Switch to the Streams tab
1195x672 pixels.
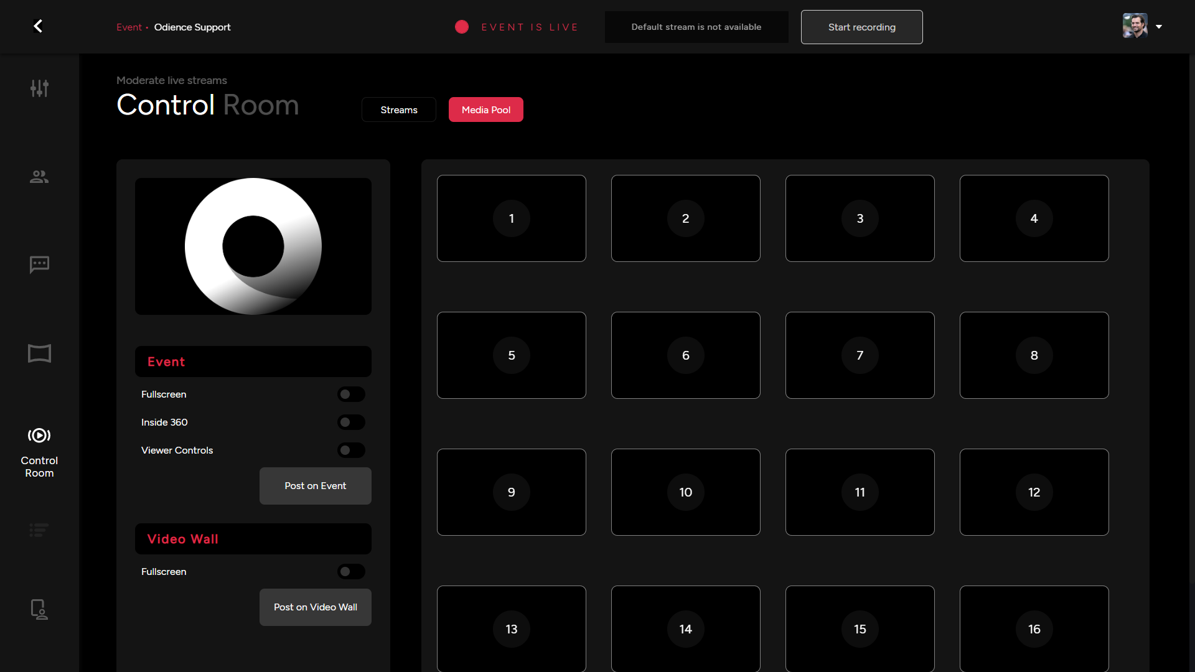(x=398, y=110)
